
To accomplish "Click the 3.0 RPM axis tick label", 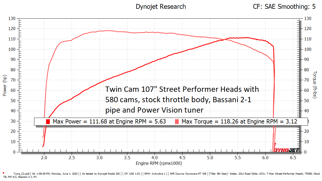I will pyautogui.click(x=99, y=158).
